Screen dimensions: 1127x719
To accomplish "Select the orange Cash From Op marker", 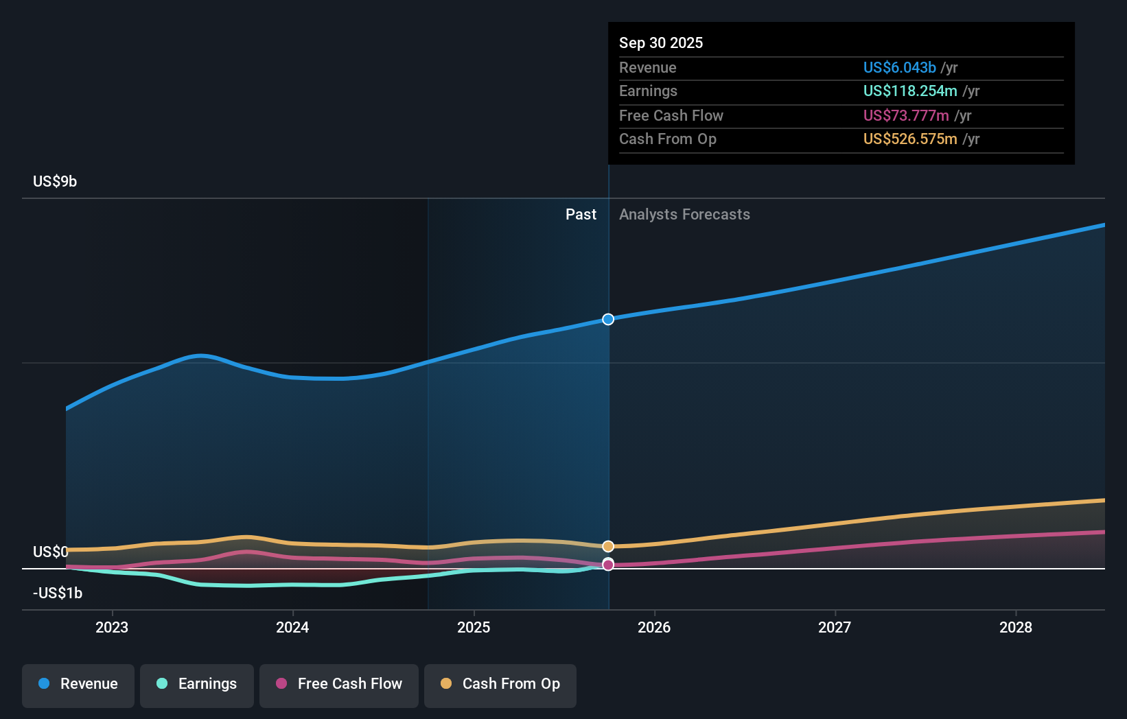I will pos(607,546).
